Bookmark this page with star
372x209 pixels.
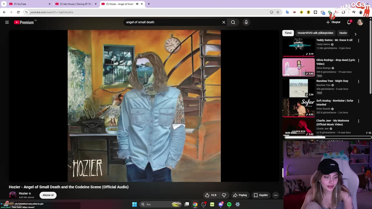(278, 12)
